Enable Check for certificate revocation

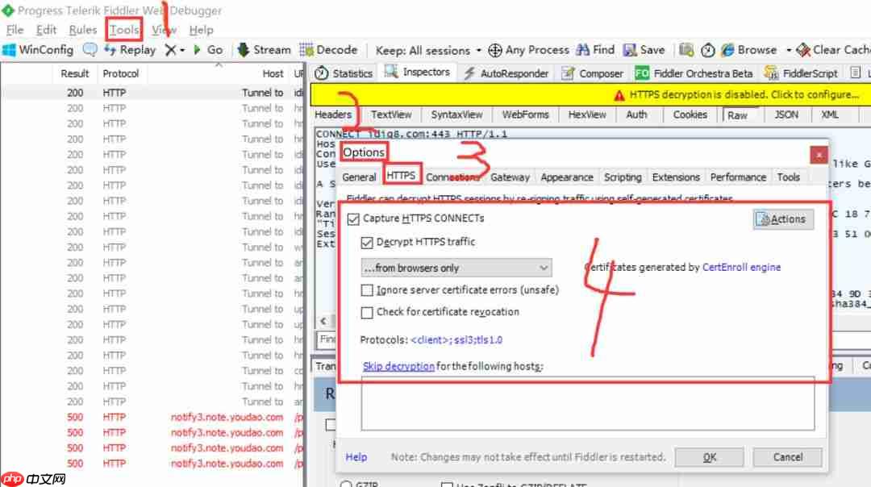coord(368,312)
